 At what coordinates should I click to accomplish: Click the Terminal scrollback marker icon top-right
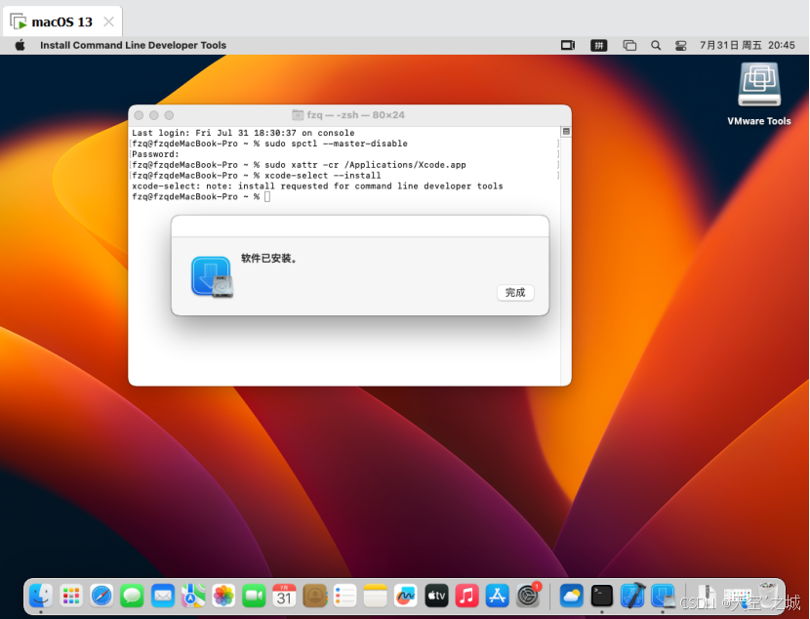[566, 132]
